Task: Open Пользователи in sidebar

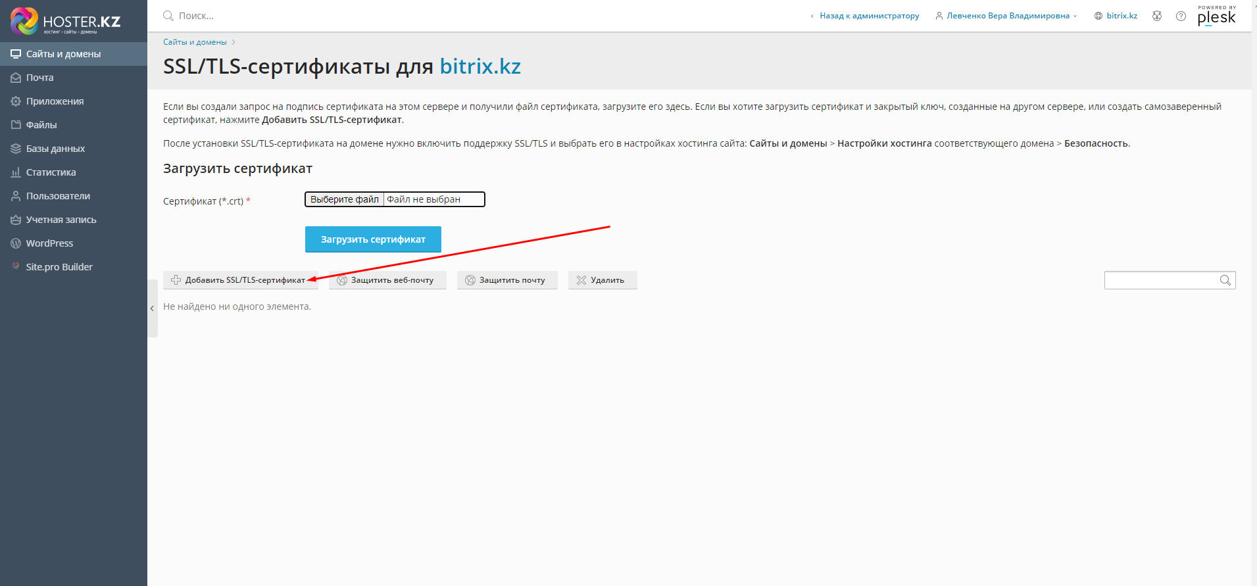Action: (x=74, y=196)
